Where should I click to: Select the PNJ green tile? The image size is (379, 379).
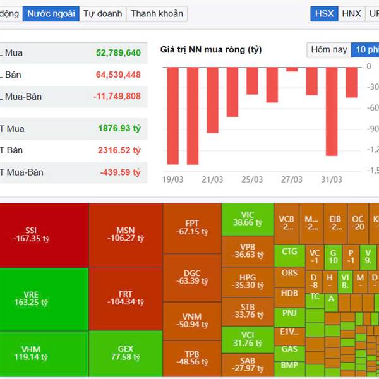click(x=289, y=317)
